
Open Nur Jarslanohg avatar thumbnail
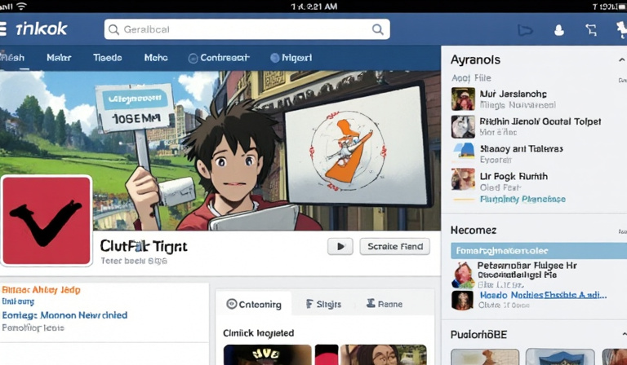pos(463,99)
